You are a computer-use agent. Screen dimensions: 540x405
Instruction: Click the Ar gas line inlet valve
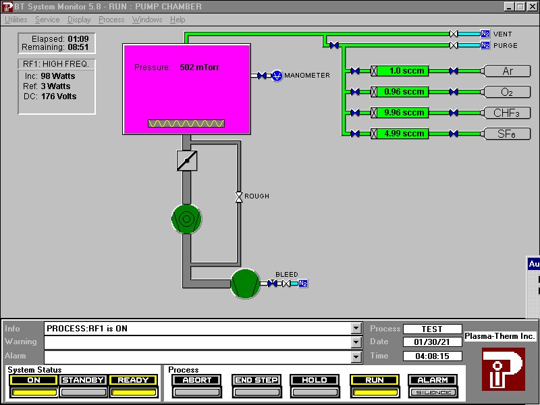coord(354,71)
